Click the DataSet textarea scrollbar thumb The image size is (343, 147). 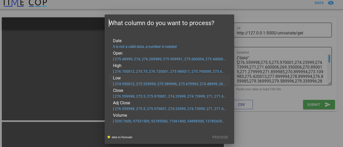(329, 58)
